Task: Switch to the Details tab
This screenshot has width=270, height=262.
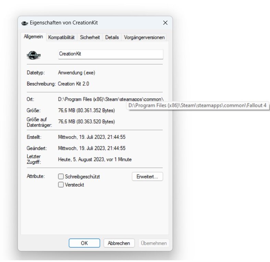Action: 112,37
